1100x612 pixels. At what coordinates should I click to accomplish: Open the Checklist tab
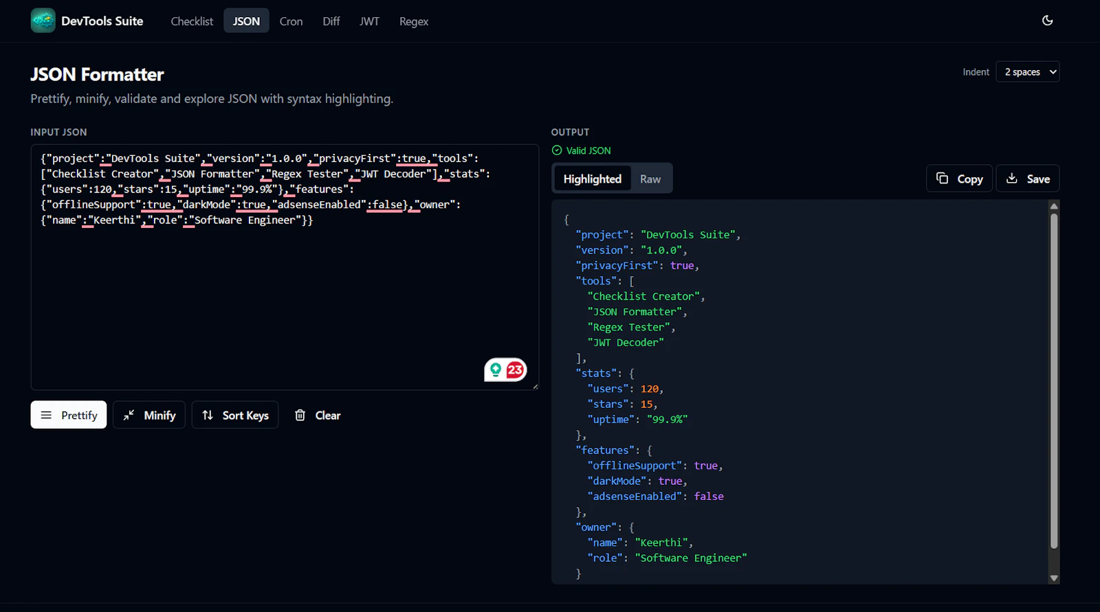coord(192,21)
